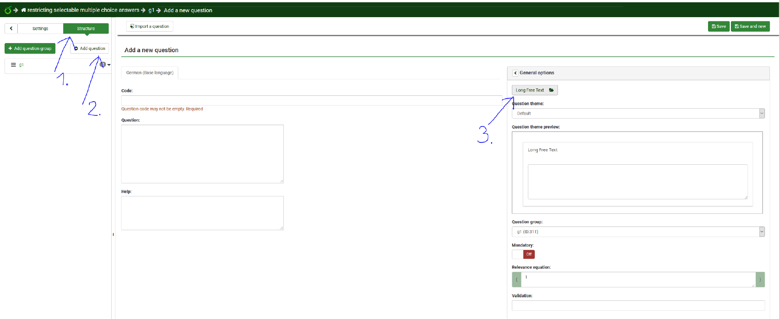The width and height of the screenshot is (780, 319).
Task: Click the Save button
Action: [x=718, y=26]
